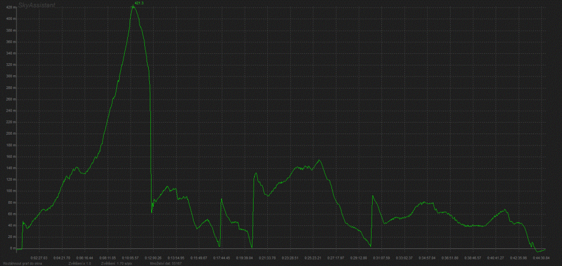
Task: Click the 'Zvětšení 1.70 s/pix' label
Action: (116, 263)
